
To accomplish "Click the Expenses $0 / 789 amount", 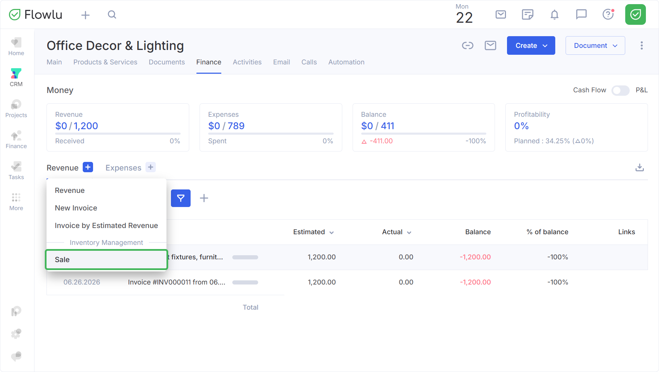I will 226,126.
